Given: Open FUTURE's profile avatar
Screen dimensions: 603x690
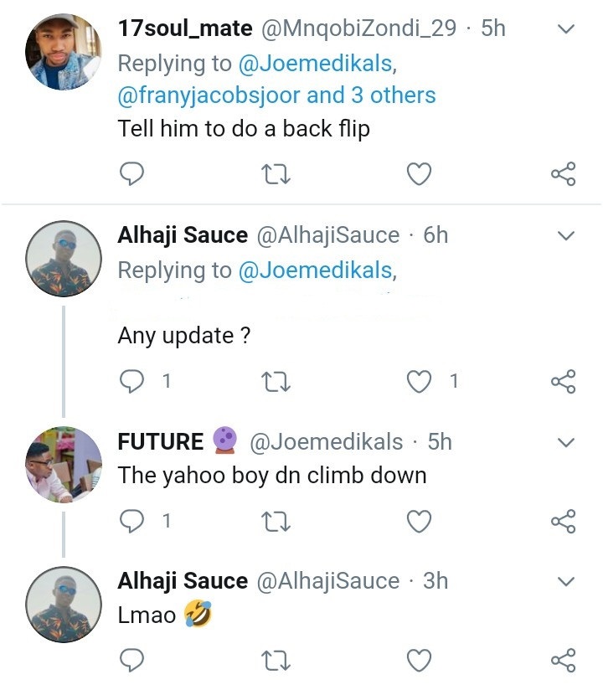Looking at the screenshot, I should pos(64,465).
